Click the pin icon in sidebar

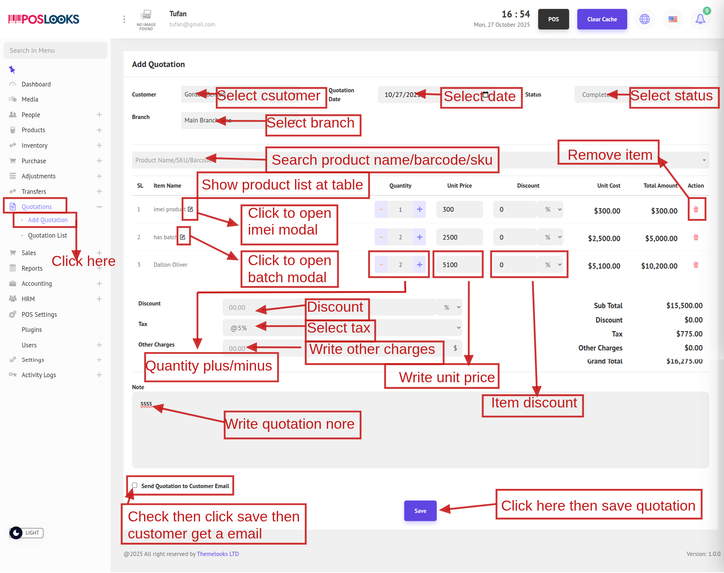click(12, 70)
